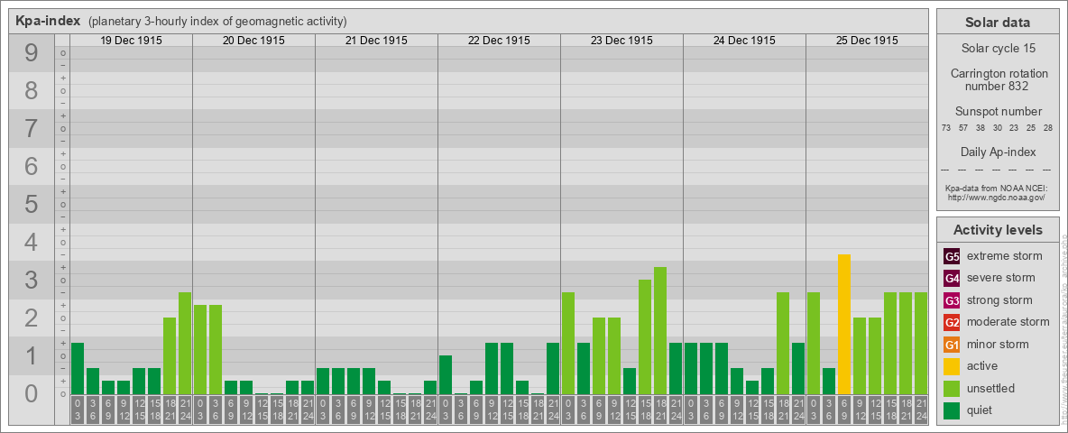This screenshot has width=1068, height=433.
Task: Click sunspot value 38
Action: click(981, 128)
